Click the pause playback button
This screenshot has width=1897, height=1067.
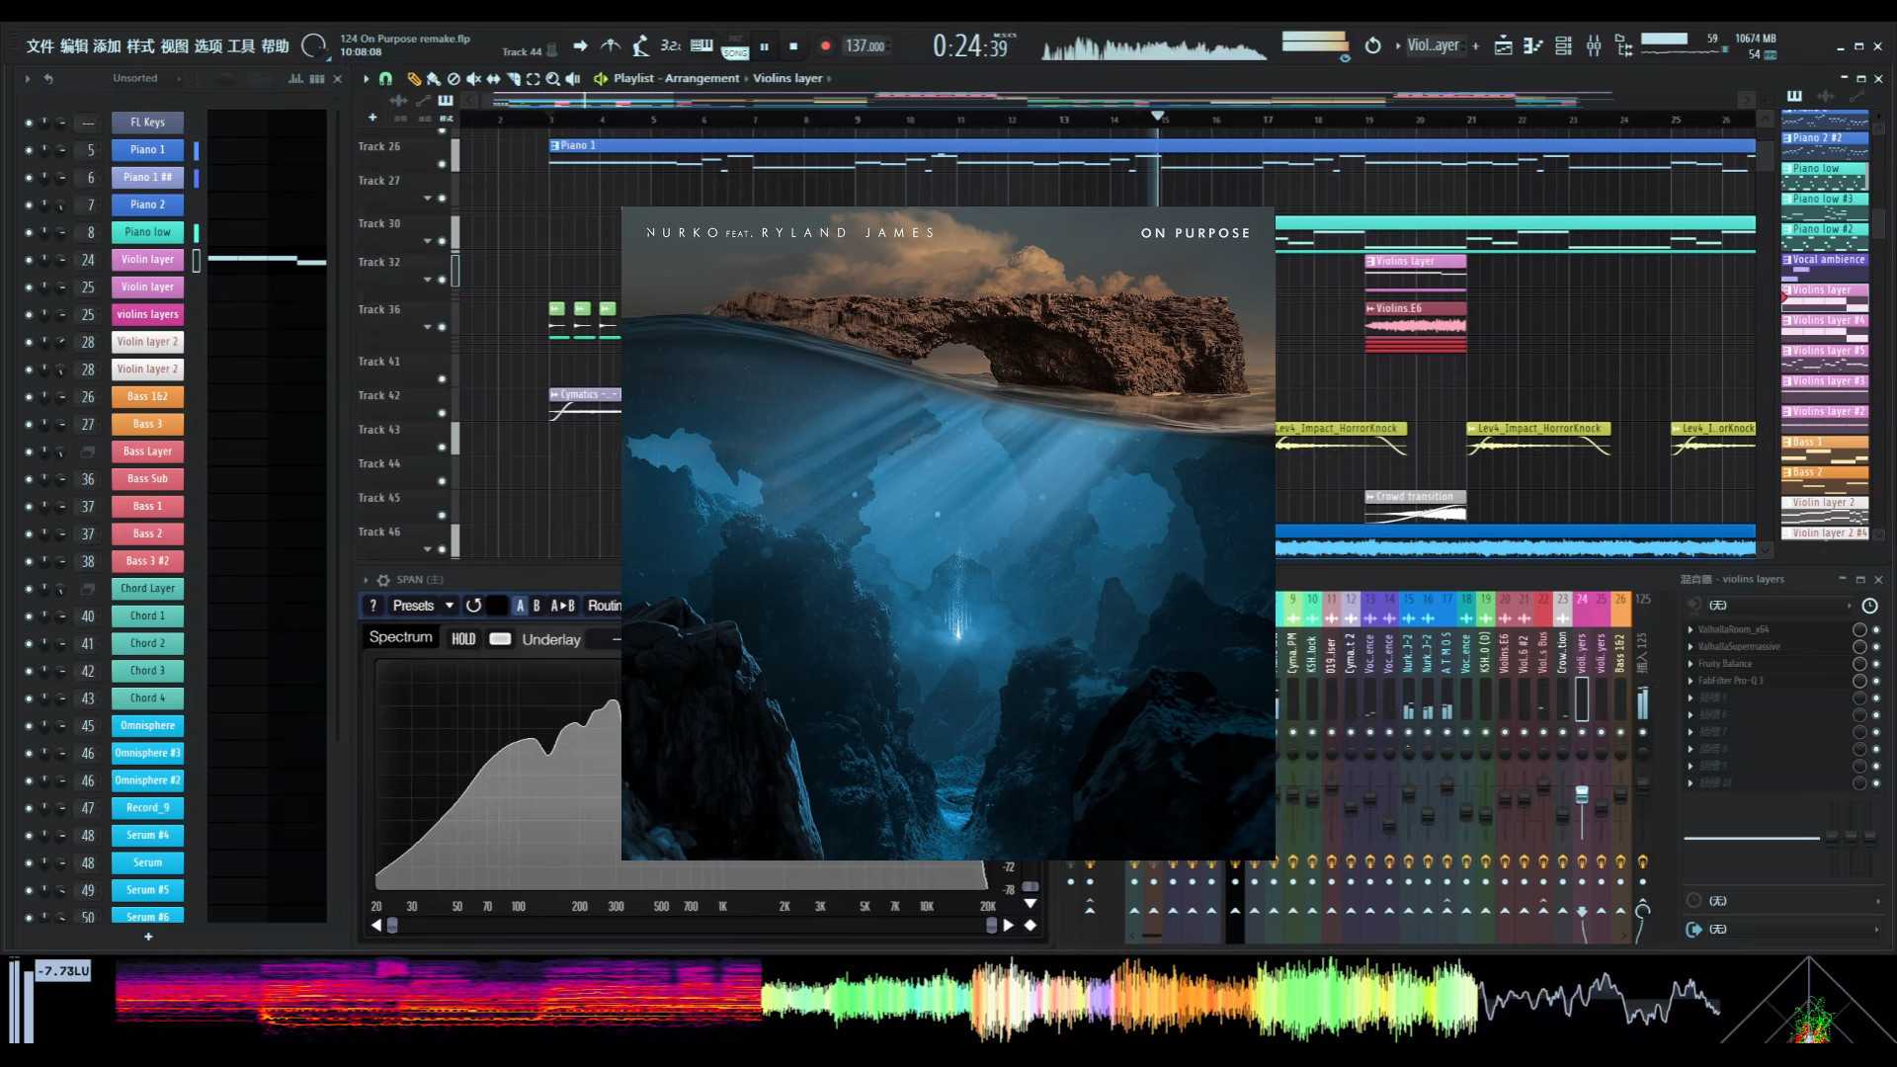click(764, 45)
